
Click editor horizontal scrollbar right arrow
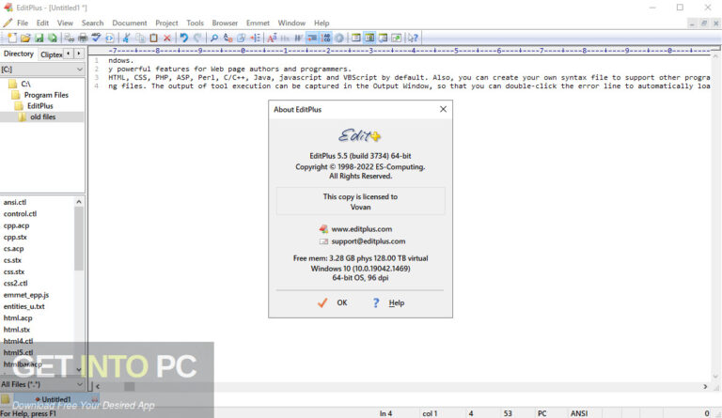[705, 387]
